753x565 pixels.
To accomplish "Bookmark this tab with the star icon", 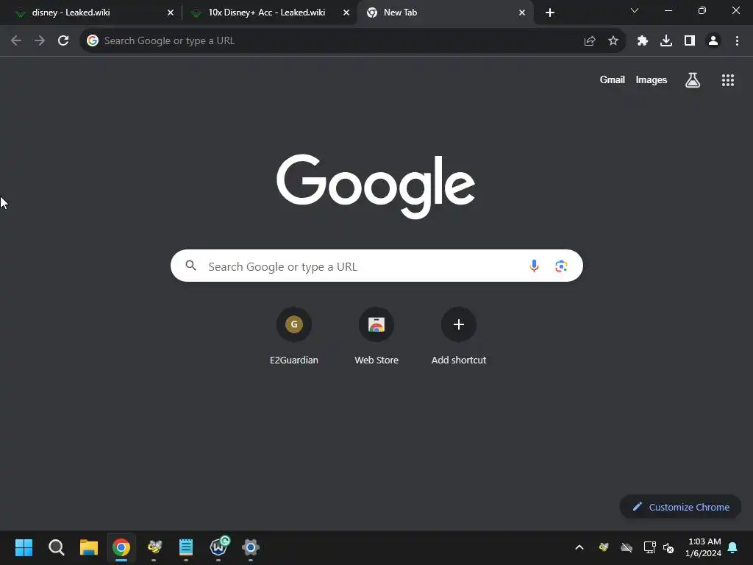I will [x=613, y=41].
